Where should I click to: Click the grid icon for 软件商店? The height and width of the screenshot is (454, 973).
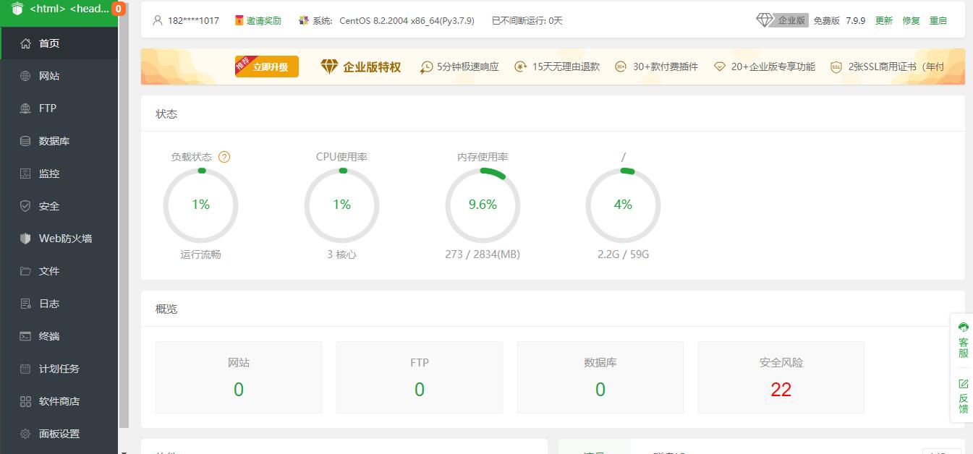coord(25,401)
